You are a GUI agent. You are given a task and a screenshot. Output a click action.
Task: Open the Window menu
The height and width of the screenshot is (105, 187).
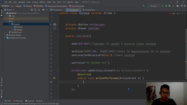pyautogui.click(x=70, y=2)
